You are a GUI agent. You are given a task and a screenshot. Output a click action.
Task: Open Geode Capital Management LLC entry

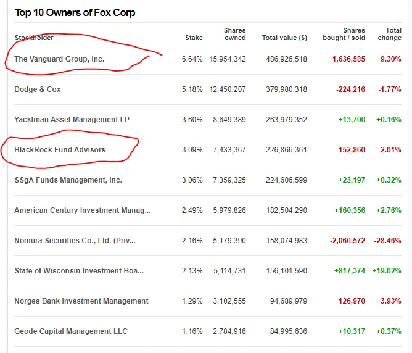tap(71, 331)
